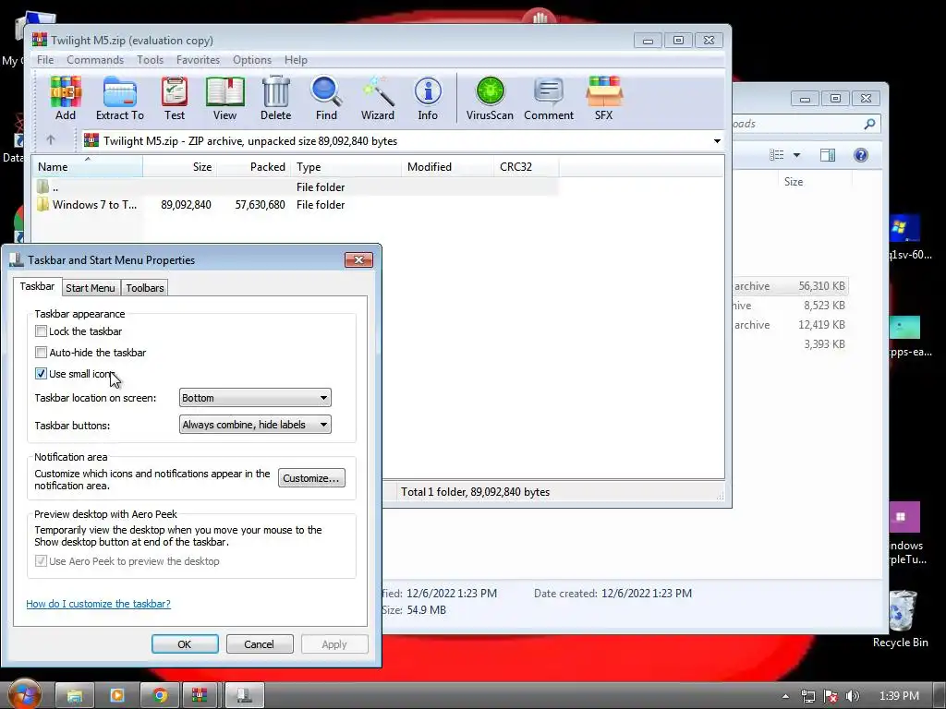Launch the Wizard wand tool
This screenshot has width=946, height=709.
[x=378, y=98]
